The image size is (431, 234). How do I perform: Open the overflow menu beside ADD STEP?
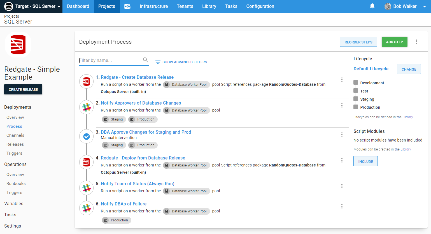coord(416,41)
